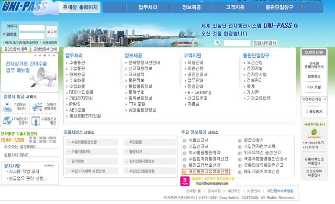
Task: Open the 수출입신고필증 icon
Action: point(36,121)
